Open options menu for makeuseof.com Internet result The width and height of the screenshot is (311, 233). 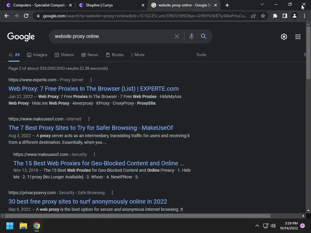click(x=89, y=119)
